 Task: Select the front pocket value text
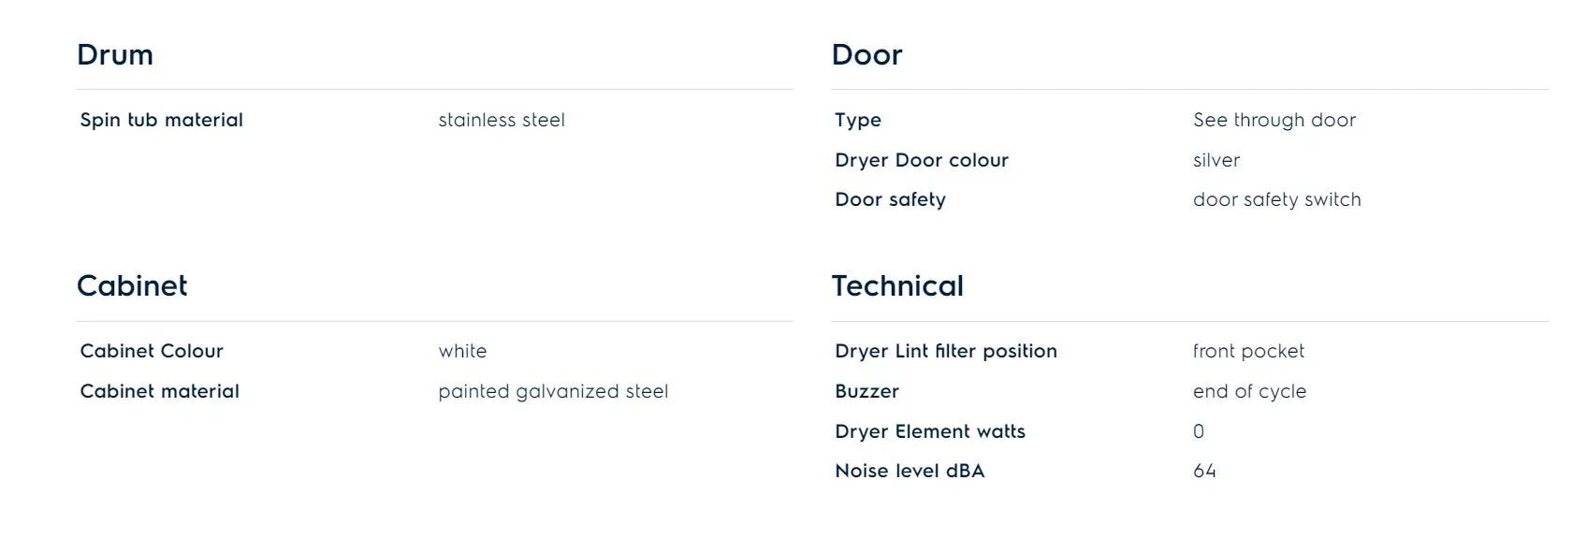point(1248,352)
